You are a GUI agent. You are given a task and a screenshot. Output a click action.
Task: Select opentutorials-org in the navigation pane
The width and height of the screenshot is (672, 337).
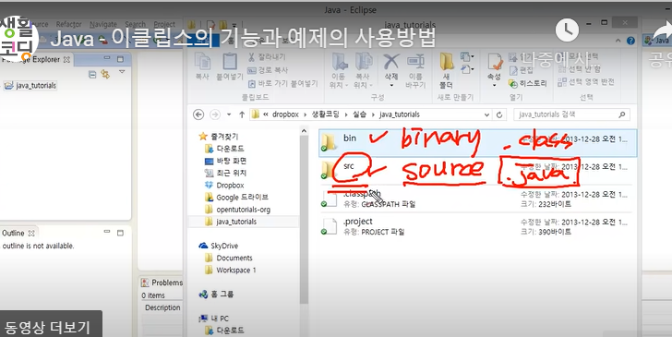237,210
